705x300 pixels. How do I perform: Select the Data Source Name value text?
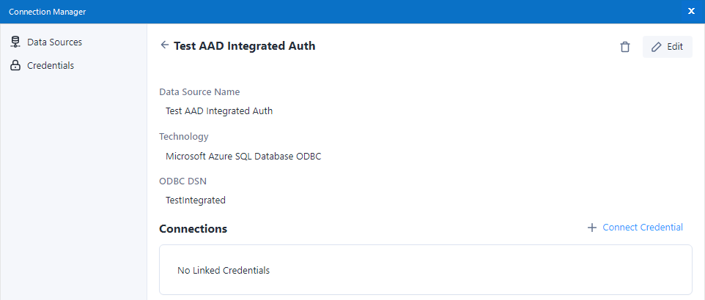coord(219,111)
